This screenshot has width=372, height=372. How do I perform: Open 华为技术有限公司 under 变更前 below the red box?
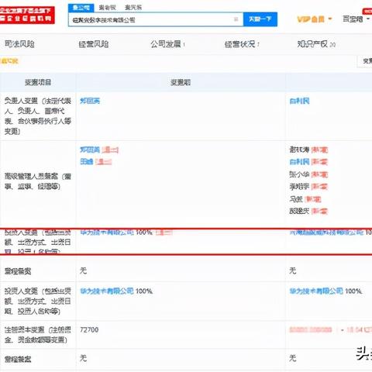[x=107, y=291]
